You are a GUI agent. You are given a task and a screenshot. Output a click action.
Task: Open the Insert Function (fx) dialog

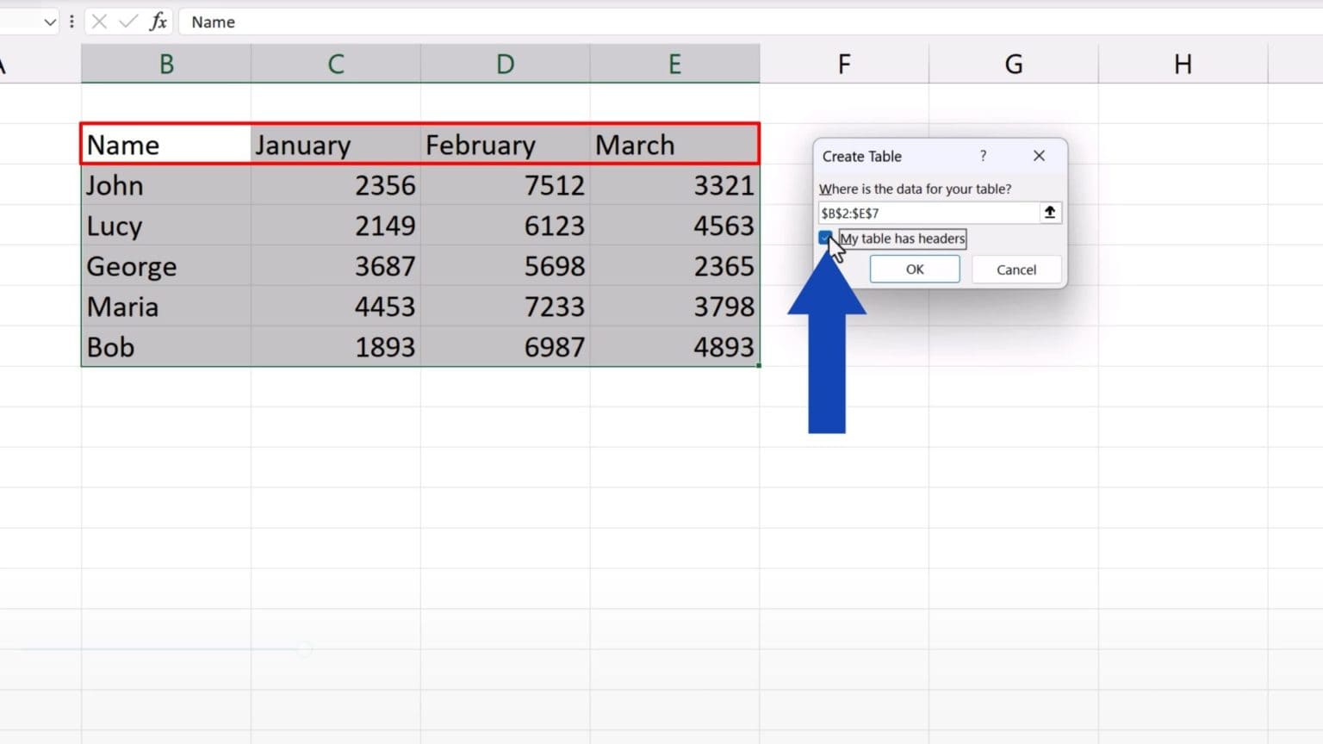pos(158,22)
